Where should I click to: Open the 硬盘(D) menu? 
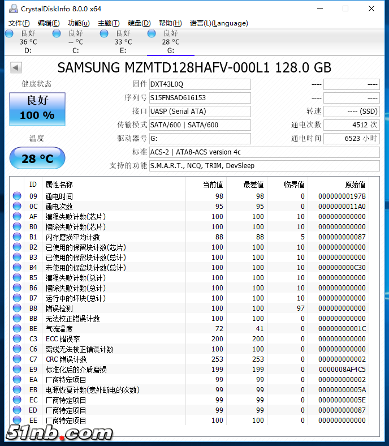coord(139,23)
